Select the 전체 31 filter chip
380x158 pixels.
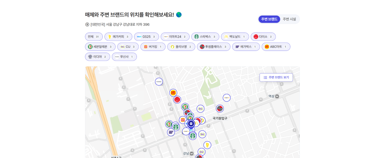[x=94, y=37]
